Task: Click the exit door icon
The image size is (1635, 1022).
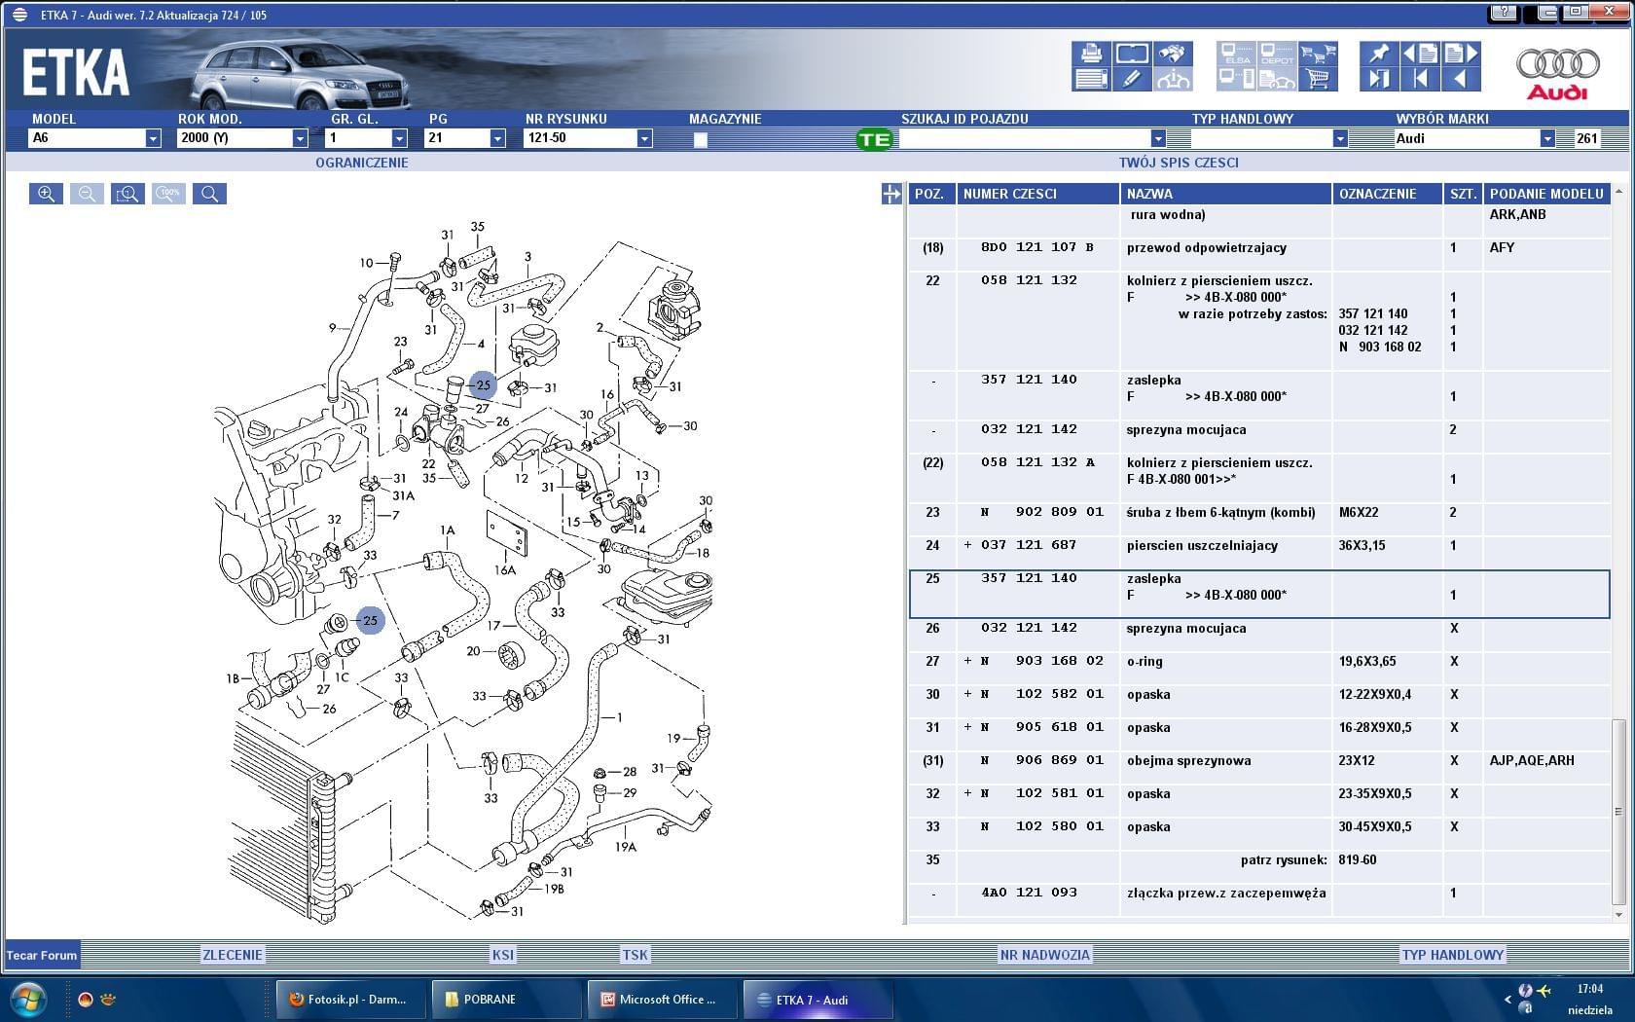Action: coord(1379,79)
